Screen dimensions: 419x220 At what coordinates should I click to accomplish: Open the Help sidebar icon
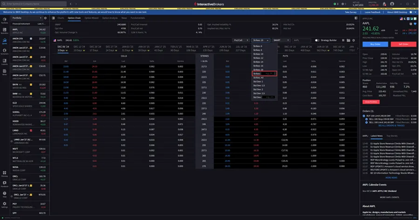click(5, 194)
